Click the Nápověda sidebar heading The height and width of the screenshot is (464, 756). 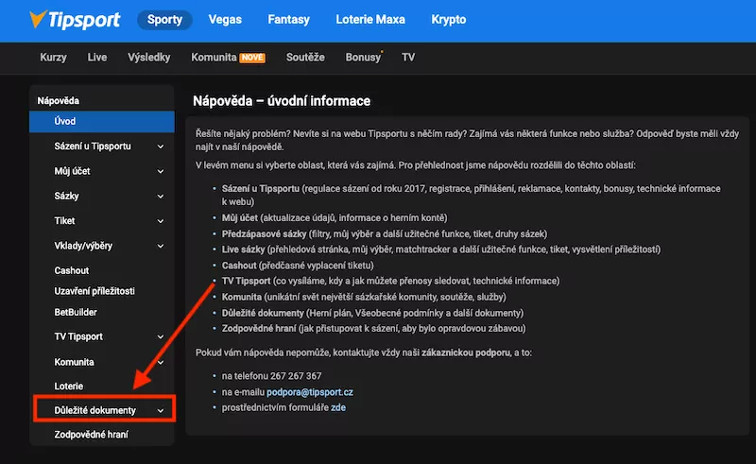coord(59,101)
